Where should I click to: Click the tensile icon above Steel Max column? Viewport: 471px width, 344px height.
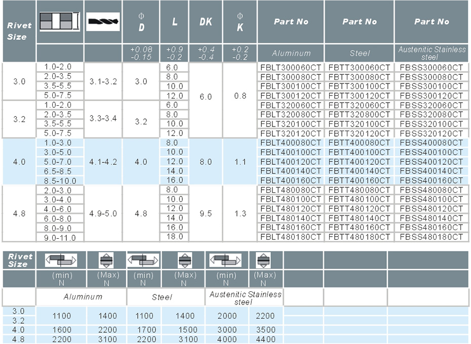pyautogui.click(x=185, y=260)
